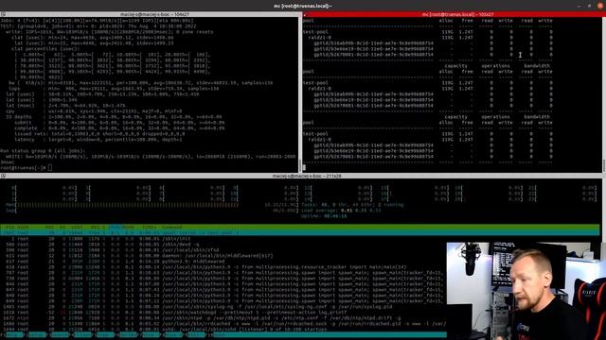Screen dimensions: 606x340
Task: Select the syslog-ng process row
Action: tap(223, 307)
